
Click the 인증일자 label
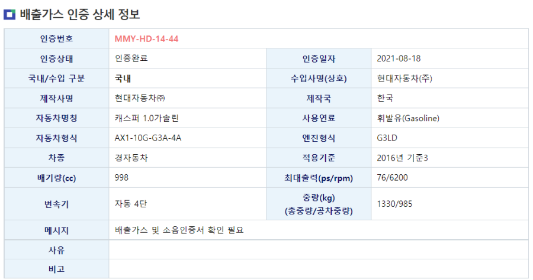319,58
